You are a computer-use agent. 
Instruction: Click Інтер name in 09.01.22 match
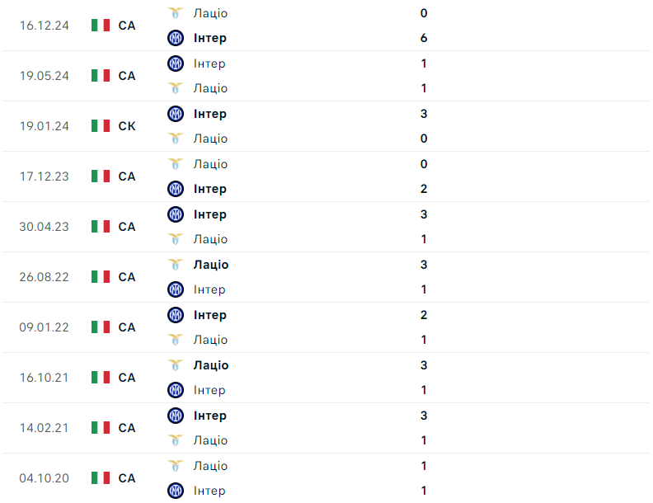pyautogui.click(x=209, y=315)
